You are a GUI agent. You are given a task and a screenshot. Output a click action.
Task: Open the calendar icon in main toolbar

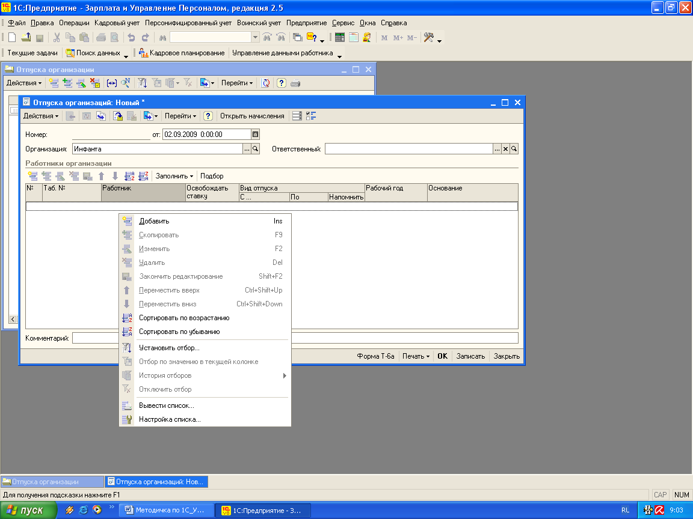tap(354, 37)
